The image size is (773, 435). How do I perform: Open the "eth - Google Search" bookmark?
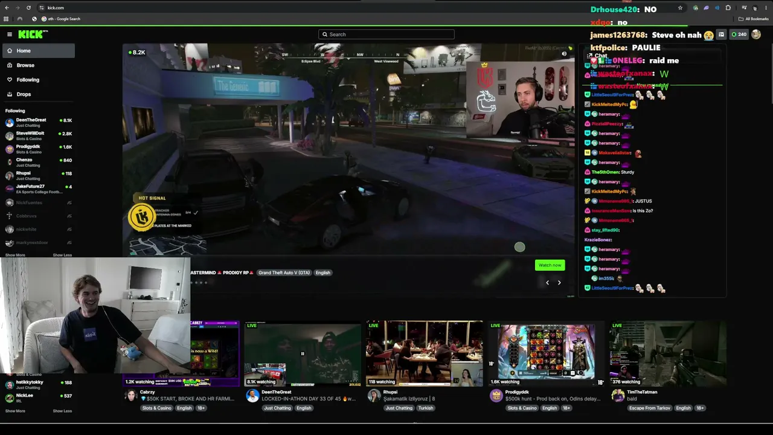click(60, 19)
